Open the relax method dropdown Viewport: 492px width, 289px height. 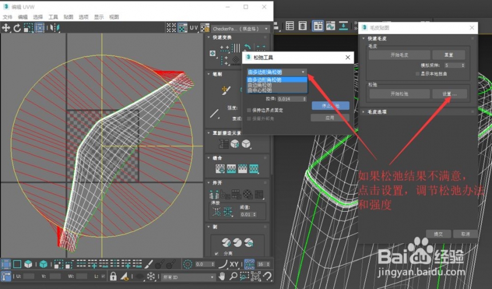click(x=276, y=72)
